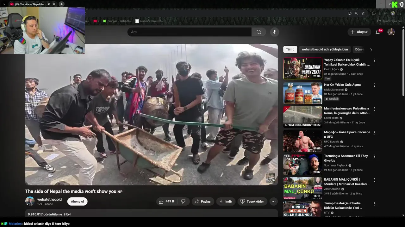Open options for the Брока Леснара video
The height and width of the screenshot is (227, 405).
pos(375,133)
